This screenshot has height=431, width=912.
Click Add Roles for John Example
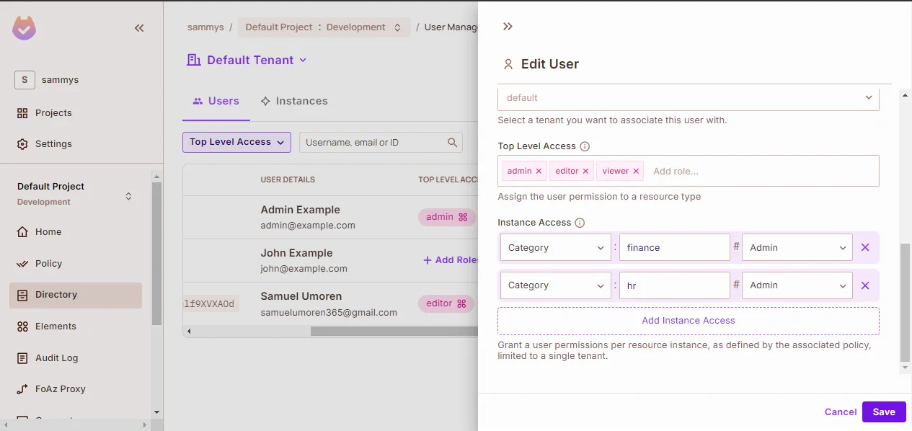click(x=451, y=260)
